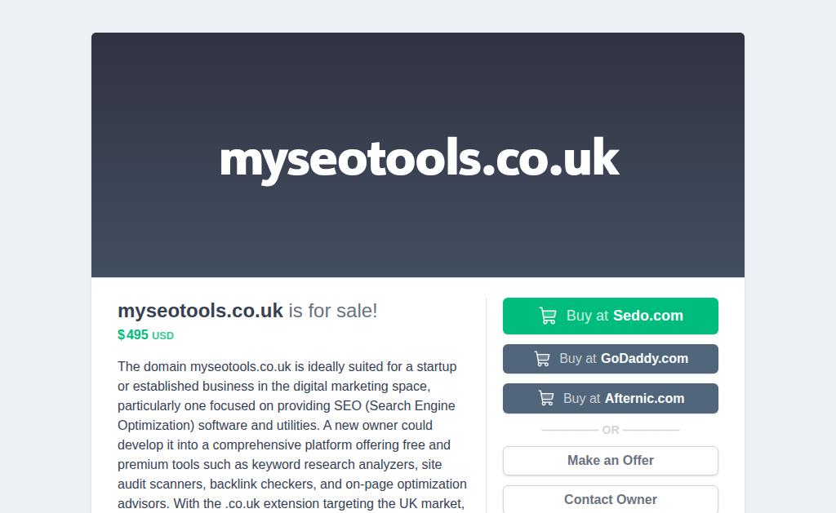Click the "Afternic.com" bold text
Image resolution: width=836 pixels, height=513 pixels.
coord(644,399)
